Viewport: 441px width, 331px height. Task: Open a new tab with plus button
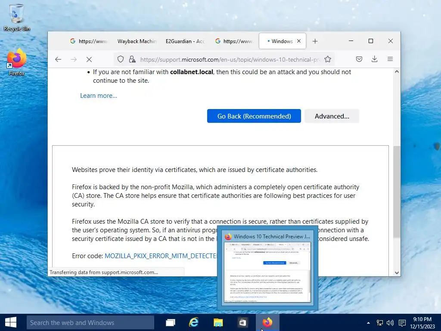(315, 41)
